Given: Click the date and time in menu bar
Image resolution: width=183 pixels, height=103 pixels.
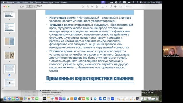Looking at the screenshot, I should point(154,2).
